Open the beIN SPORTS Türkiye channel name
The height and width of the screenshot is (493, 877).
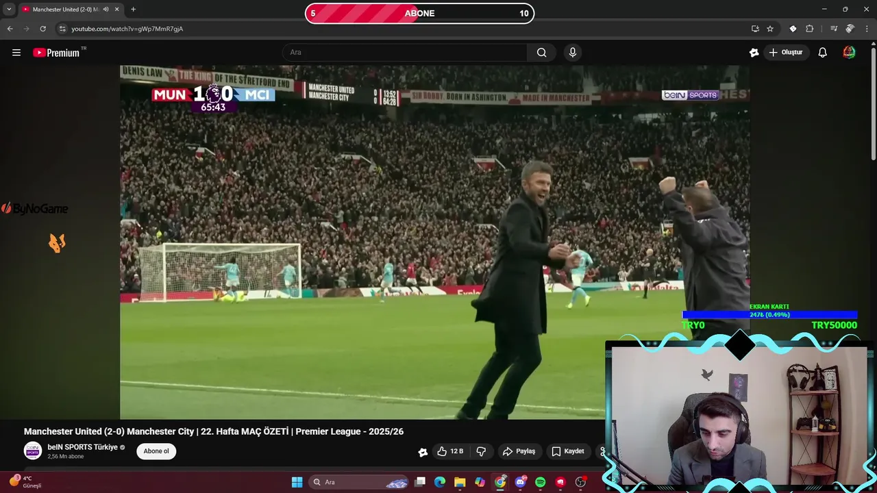[83, 447]
